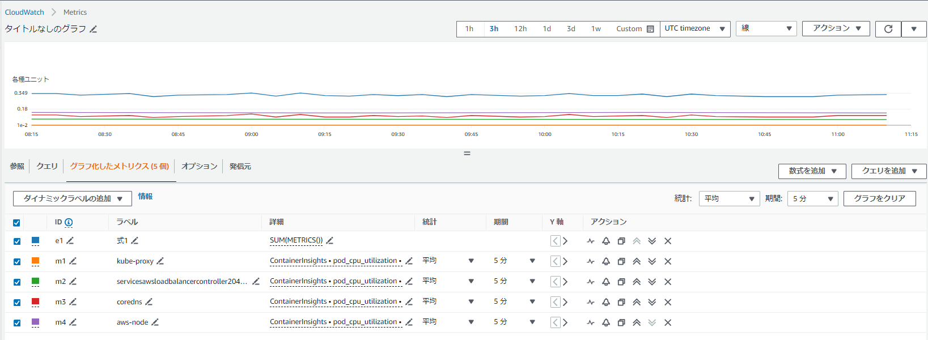Toggle the coredns m3 metric checkbox
This screenshot has height=340, width=928.
coord(17,303)
